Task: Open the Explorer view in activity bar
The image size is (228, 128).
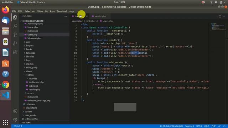Action: click(15, 17)
